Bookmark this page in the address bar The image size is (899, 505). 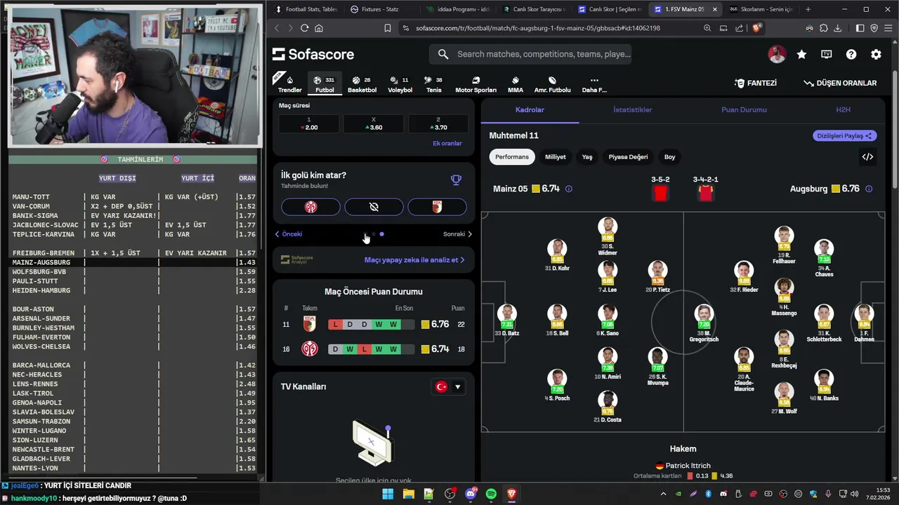387,28
